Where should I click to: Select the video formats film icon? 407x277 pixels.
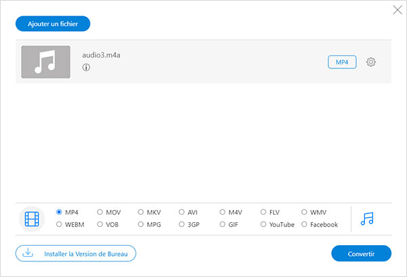point(33,219)
